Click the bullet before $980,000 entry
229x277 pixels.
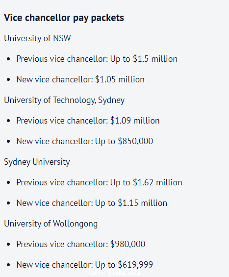coord(8,244)
